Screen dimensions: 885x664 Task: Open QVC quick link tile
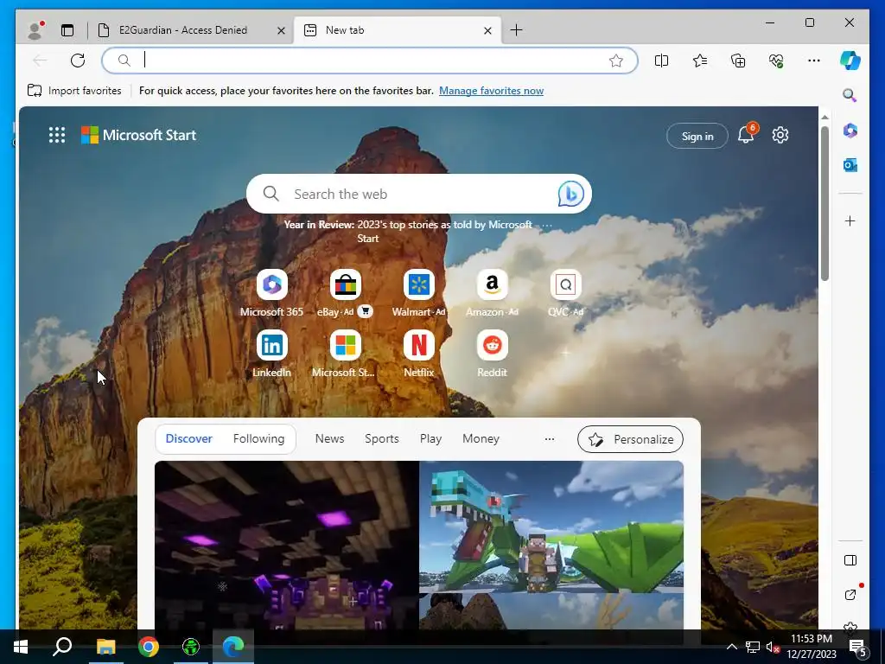tap(565, 293)
